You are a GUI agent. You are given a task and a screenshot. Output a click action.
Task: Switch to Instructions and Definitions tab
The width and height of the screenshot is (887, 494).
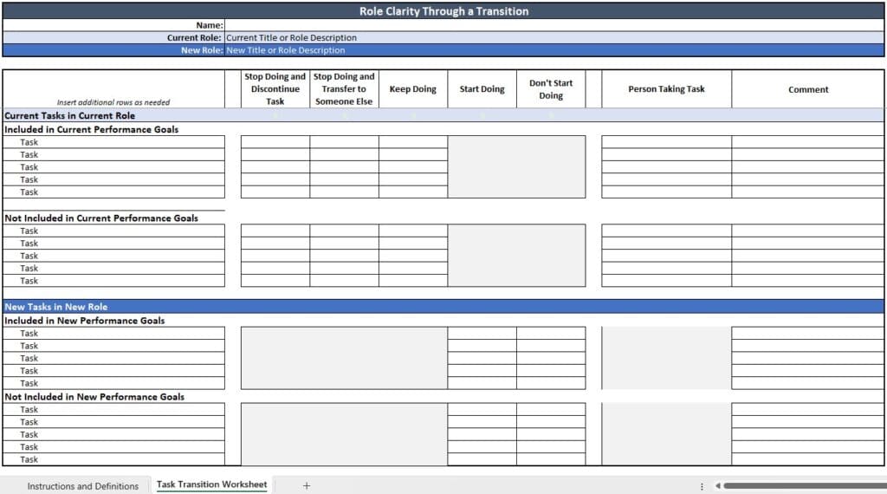click(82, 485)
